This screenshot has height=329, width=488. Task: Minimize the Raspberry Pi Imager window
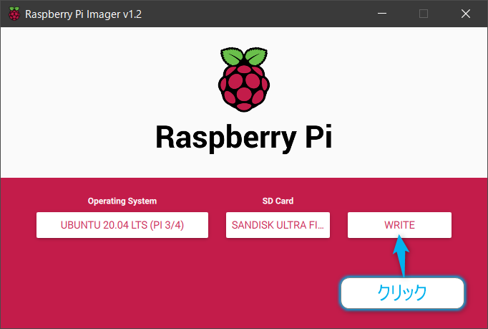click(x=382, y=14)
